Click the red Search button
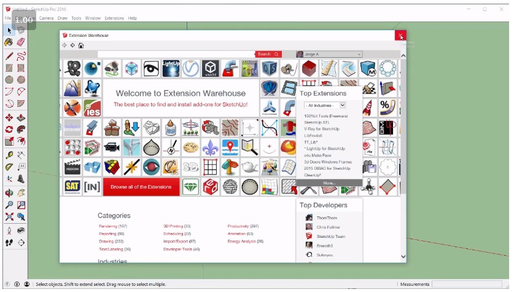The width and height of the screenshot is (514, 292). [x=268, y=54]
